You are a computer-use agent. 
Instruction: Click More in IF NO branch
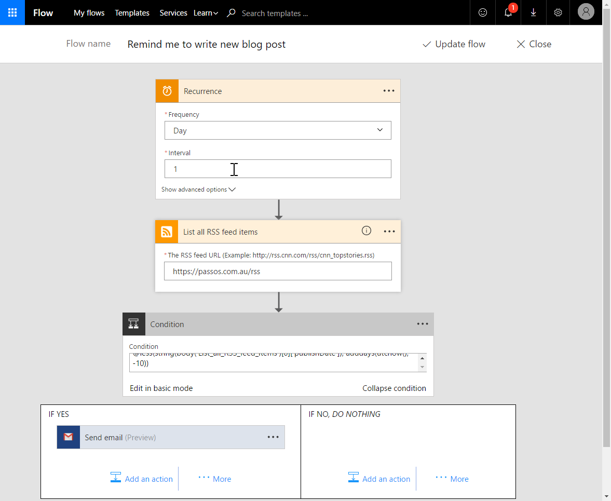(452, 478)
